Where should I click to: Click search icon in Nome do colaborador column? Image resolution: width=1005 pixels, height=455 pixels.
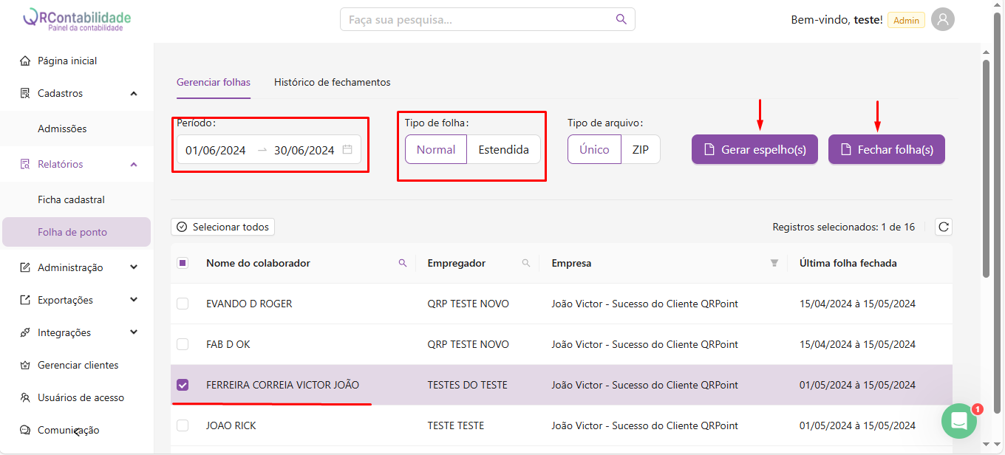[x=403, y=263]
